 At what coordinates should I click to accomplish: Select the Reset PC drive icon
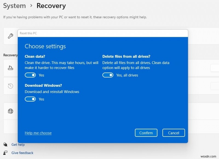[x=10, y=68]
